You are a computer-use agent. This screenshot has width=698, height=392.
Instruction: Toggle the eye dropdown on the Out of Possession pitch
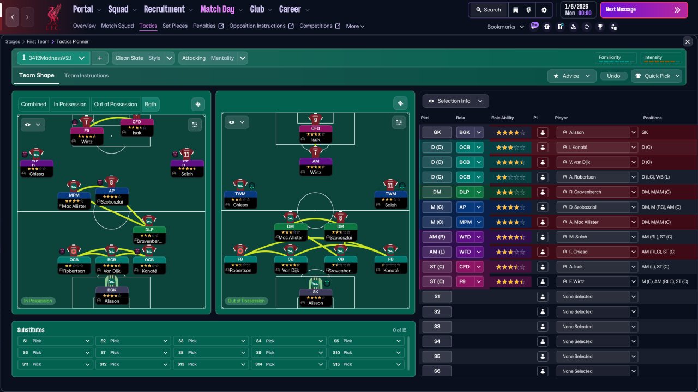pyautogui.click(x=237, y=122)
